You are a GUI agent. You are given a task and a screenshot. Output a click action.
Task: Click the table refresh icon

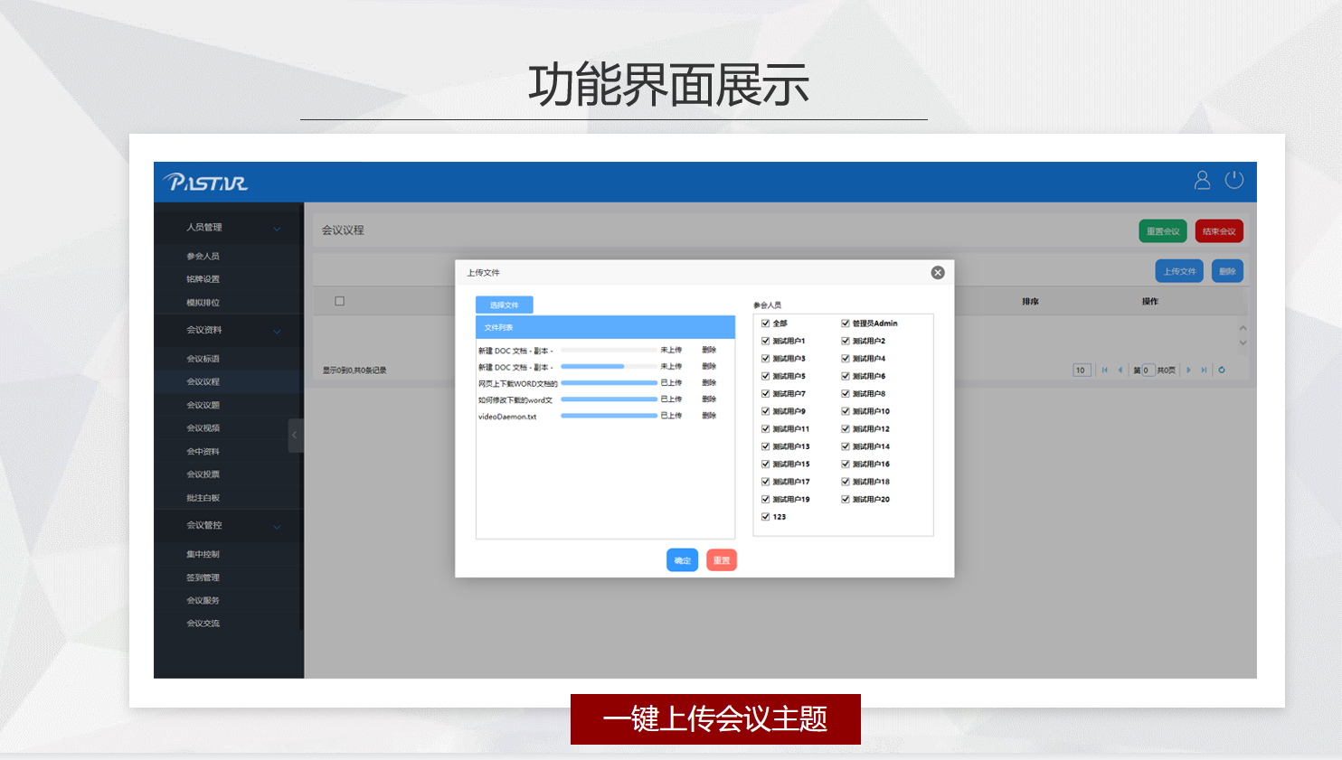1222,370
